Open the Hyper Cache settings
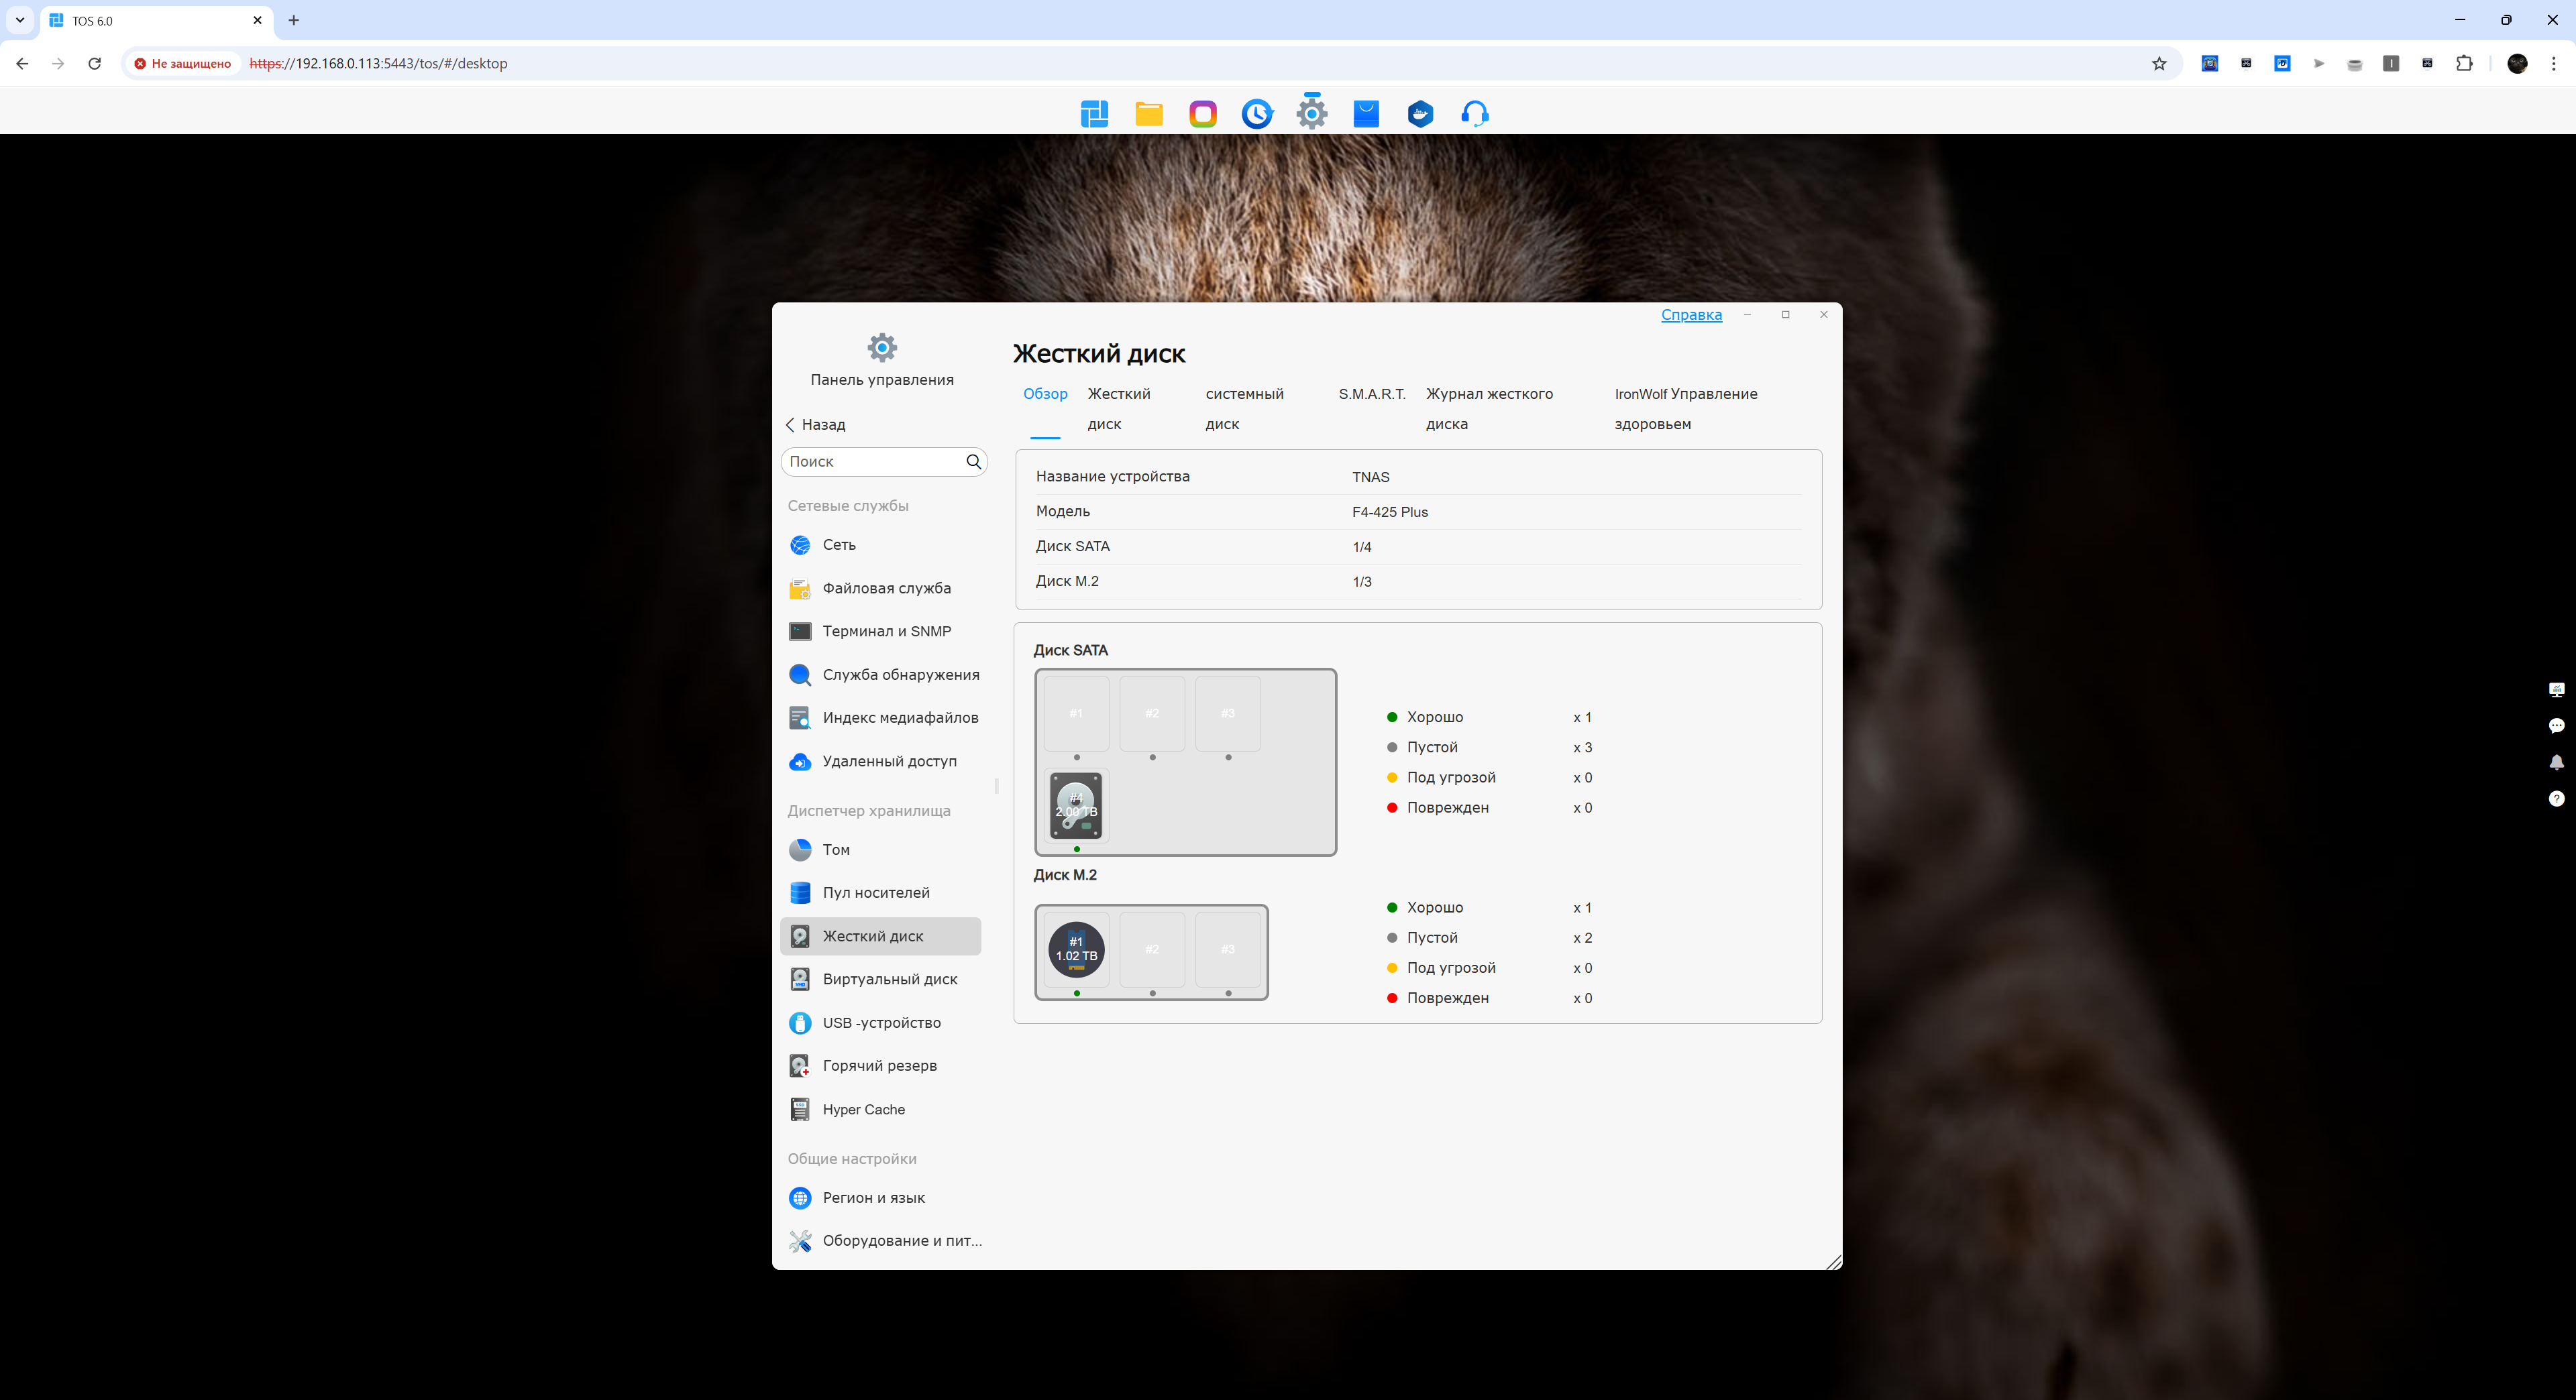This screenshot has height=1400, width=2576. 863,1109
